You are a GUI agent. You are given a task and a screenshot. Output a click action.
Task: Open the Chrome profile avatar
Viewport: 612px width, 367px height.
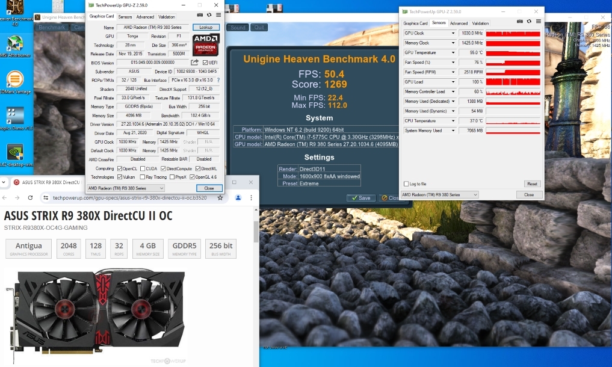[x=238, y=198]
